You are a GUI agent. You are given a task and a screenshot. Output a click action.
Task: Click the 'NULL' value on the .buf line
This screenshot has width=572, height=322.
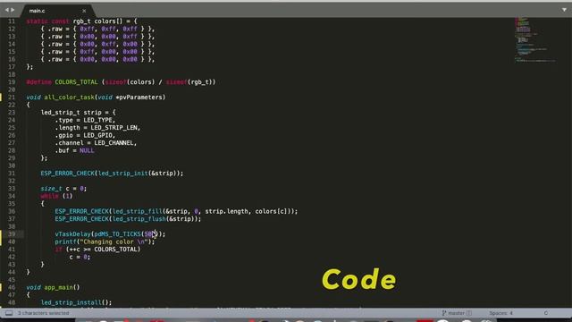[x=87, y=150]
